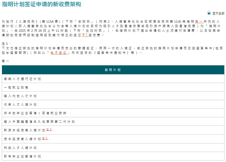Select the 指明计划 table header
The image size is (226, 162).
tap(113, 70)
